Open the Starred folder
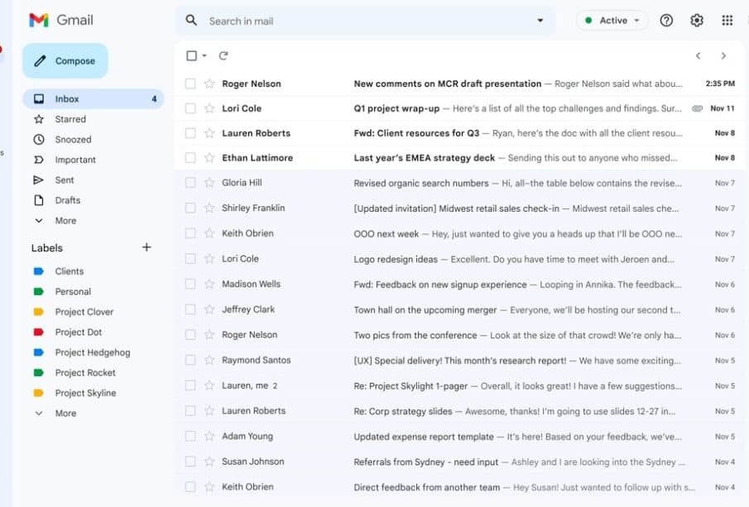The image size is (749, 507). [x=60, y=119]
